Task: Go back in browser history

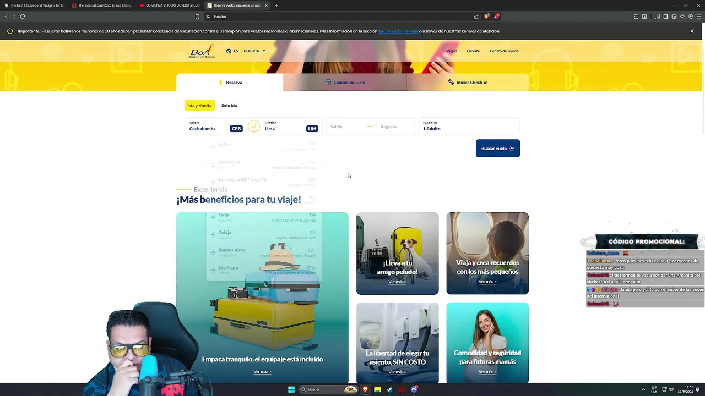Action: 6,16
